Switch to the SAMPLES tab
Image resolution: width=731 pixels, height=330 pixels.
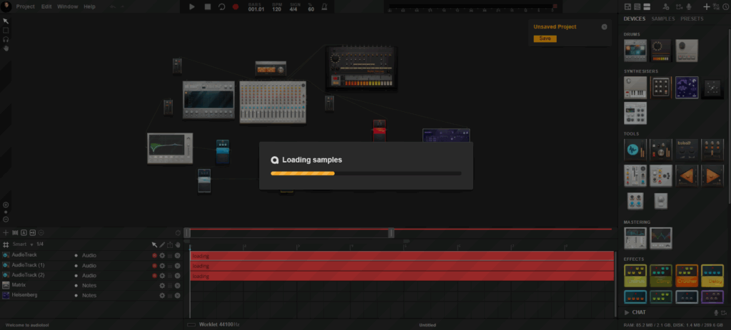[663, 19]
